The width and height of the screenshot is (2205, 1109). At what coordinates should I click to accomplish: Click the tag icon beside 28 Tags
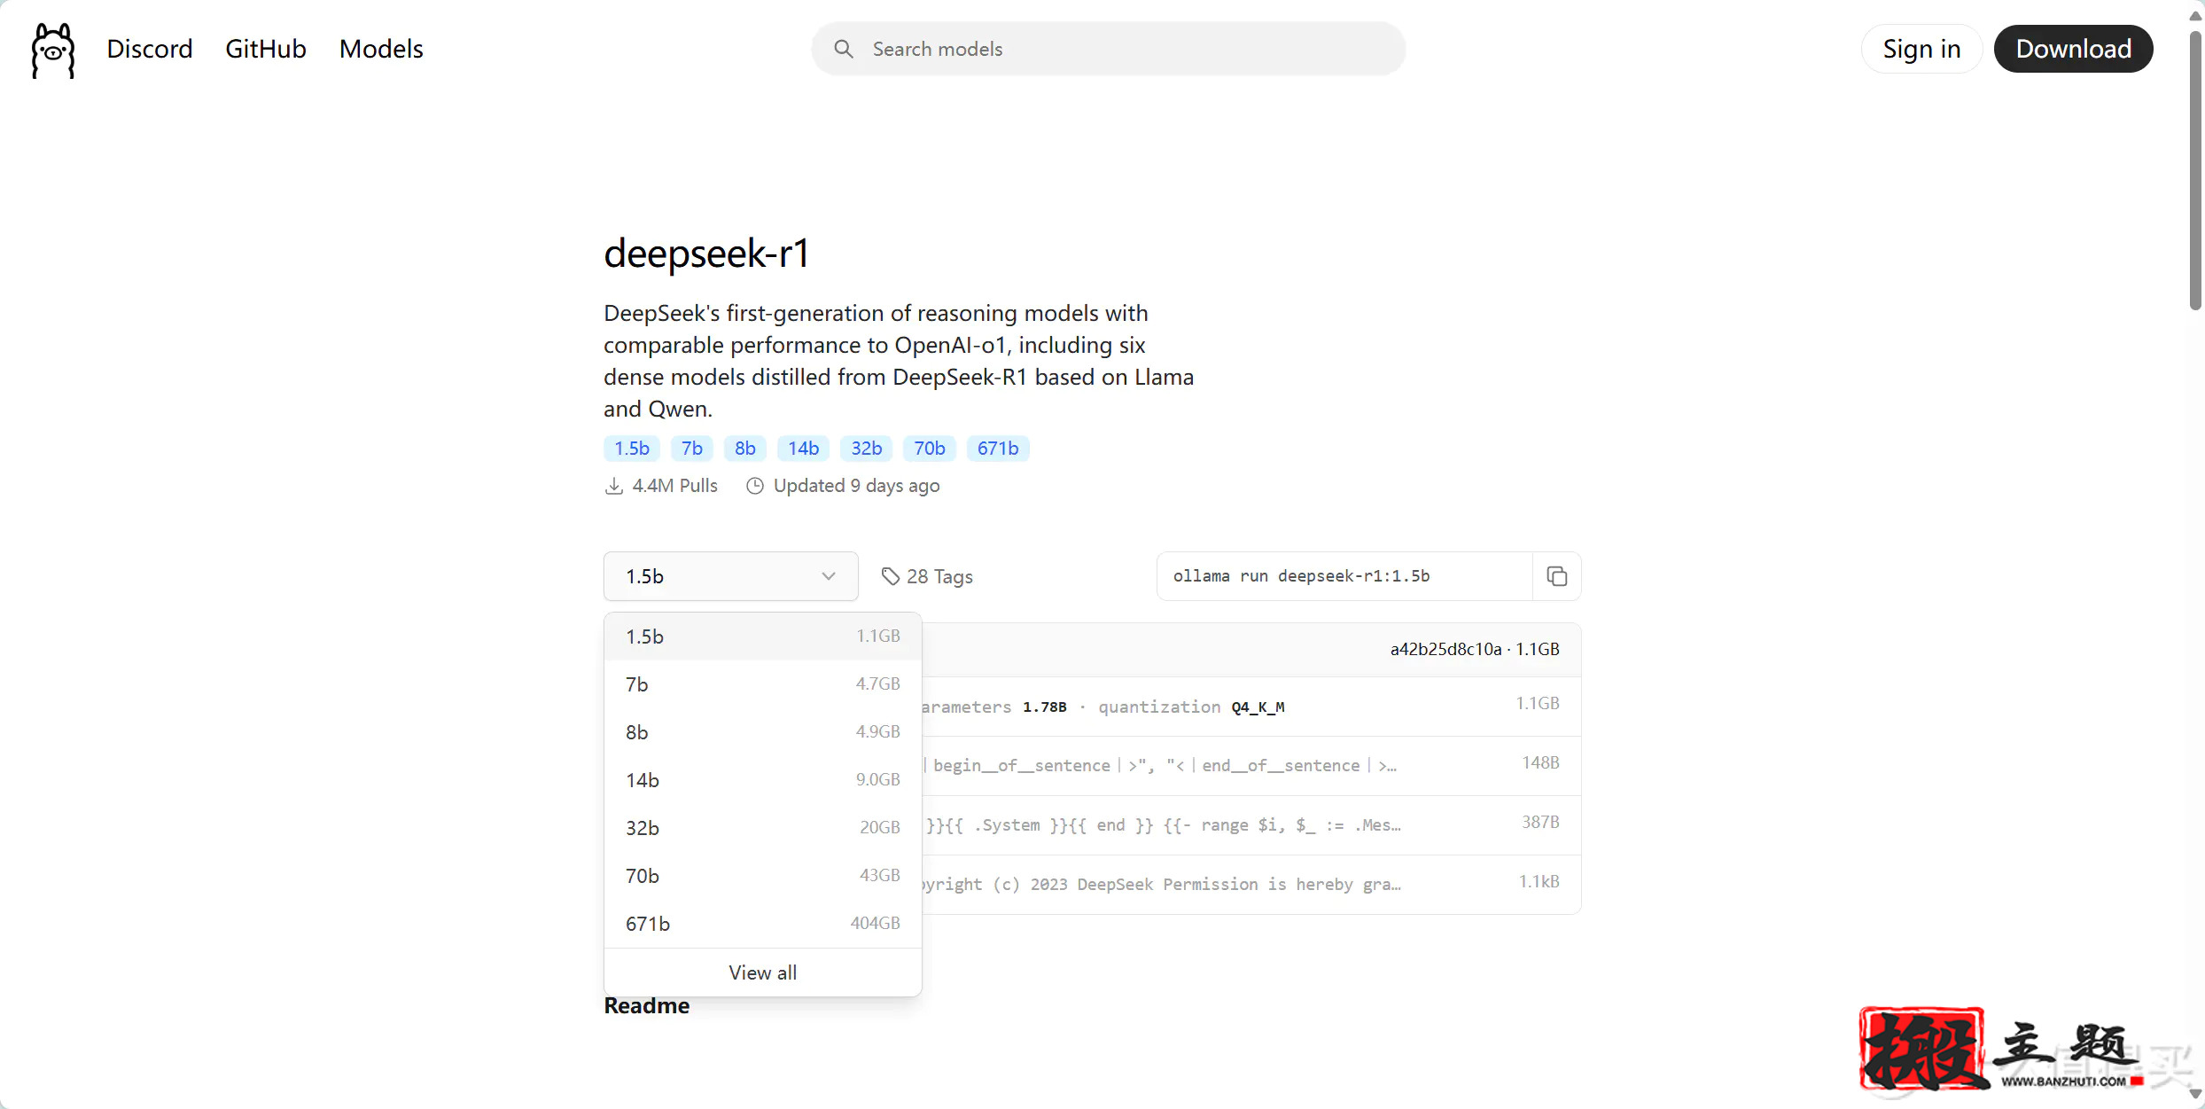891,576
